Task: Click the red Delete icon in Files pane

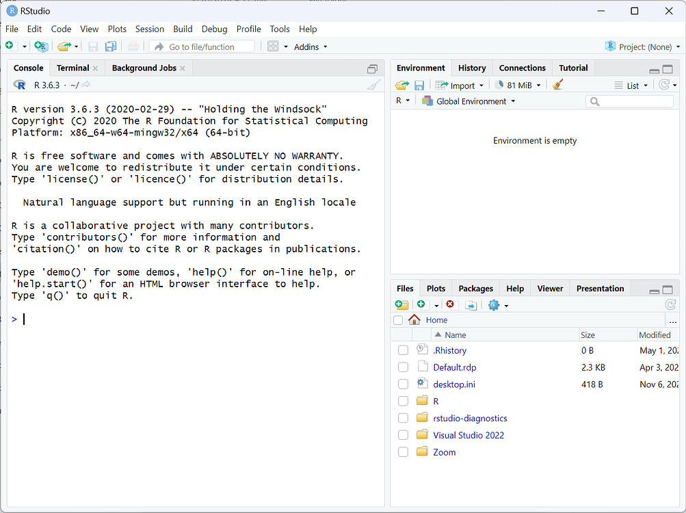Action: (x=450, y=304)
